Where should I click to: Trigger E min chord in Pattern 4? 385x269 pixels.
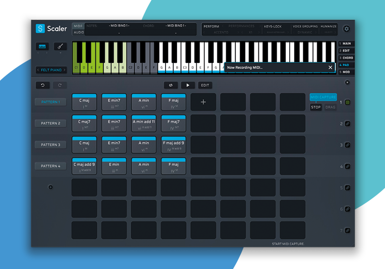pyautogui.click(x=114, y=166)
